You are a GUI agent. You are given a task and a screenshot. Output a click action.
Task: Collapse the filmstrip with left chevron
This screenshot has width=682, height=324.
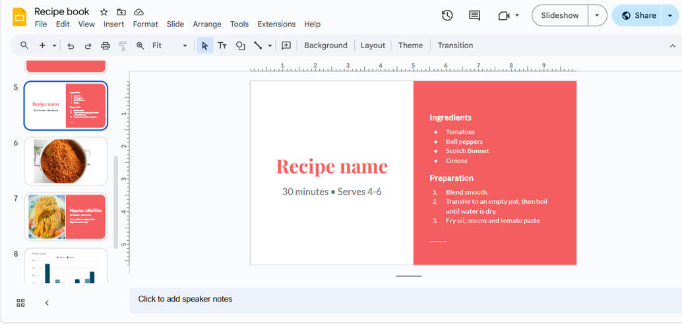(47, 303)
